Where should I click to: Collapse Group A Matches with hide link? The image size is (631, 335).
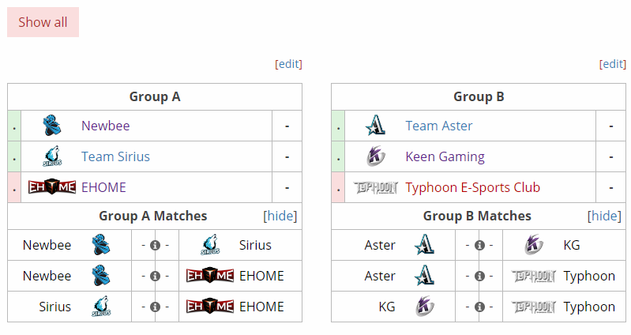pos(280,216)
